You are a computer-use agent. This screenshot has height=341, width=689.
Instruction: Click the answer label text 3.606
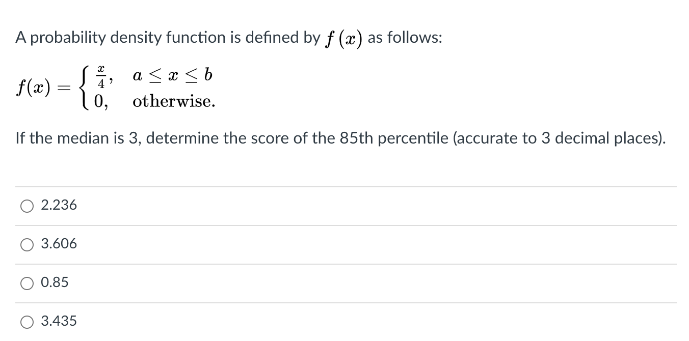tap(60, 244)
